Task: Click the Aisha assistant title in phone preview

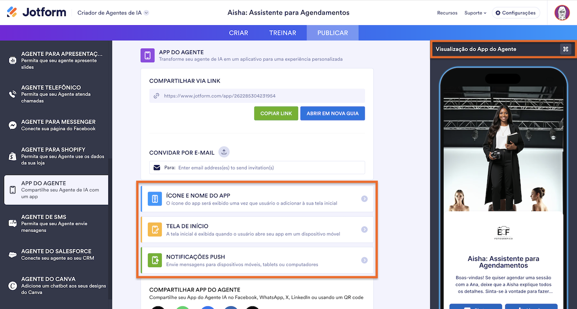Action: click(x=504, y=262)
